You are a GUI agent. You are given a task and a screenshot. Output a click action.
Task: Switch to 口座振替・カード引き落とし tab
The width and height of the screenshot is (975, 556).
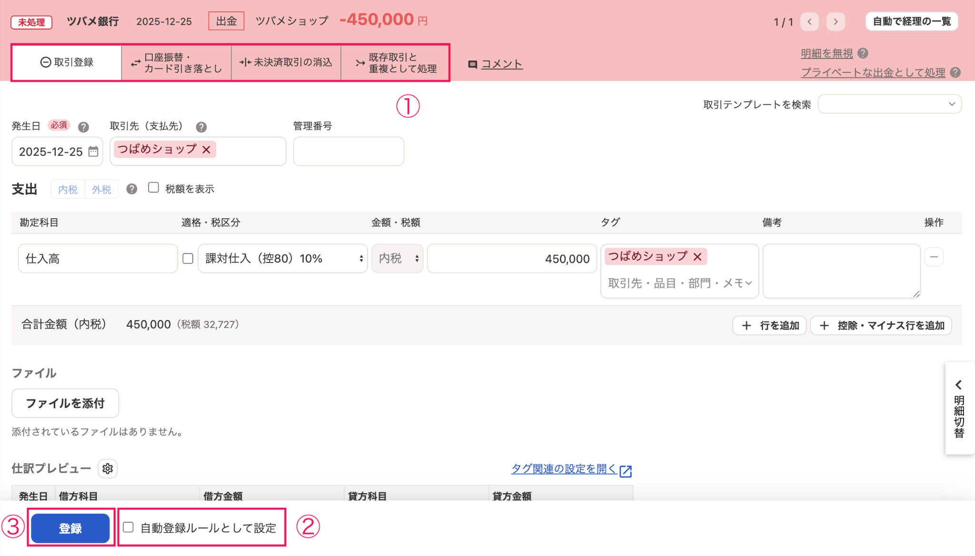(x=177, y=62)
